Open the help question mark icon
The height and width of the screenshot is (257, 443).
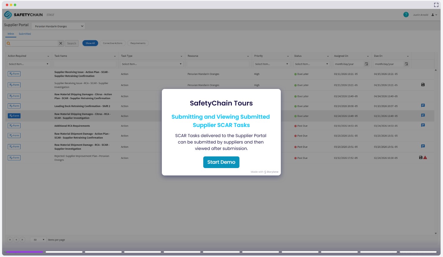pyautogui.click(x=406, y=14)
